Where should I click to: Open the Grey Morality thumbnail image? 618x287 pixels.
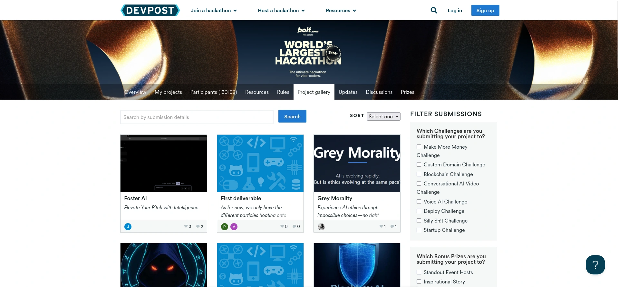(357, 163)
